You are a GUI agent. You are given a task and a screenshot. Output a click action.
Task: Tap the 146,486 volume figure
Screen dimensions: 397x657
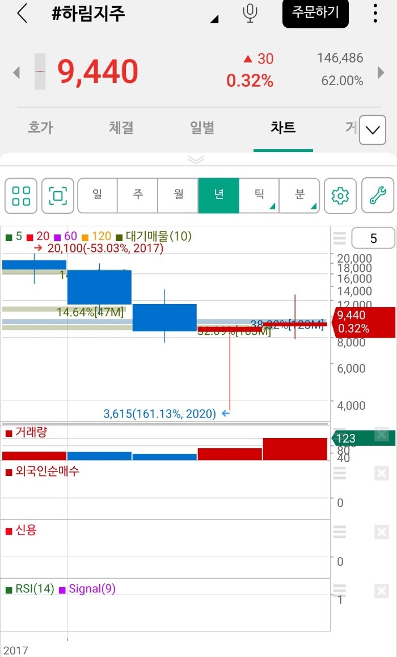point(340,58)
